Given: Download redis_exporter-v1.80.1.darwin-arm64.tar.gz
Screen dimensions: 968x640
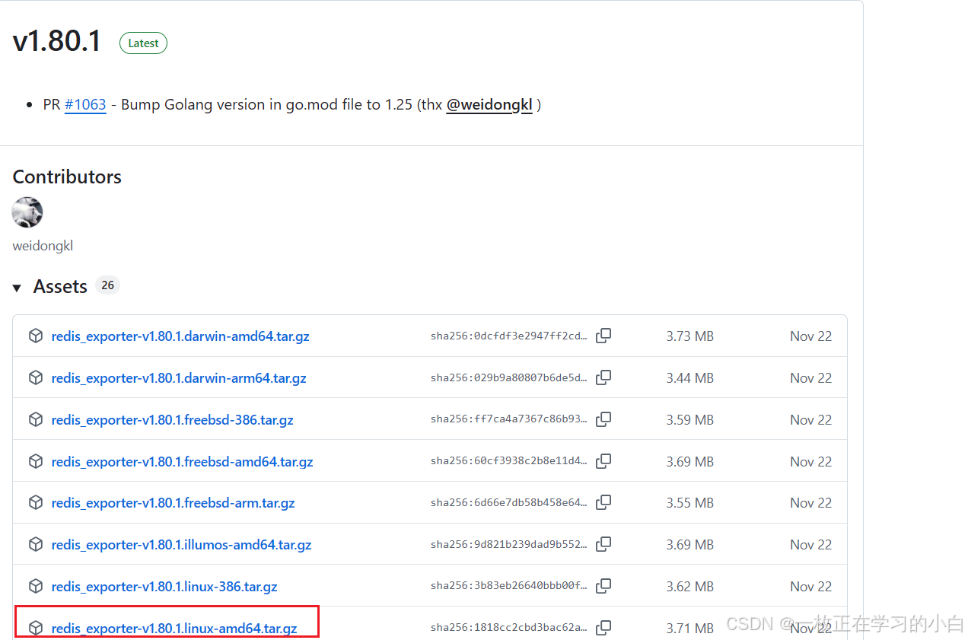Looking at the screenshot, I should (x=179, y=377).
